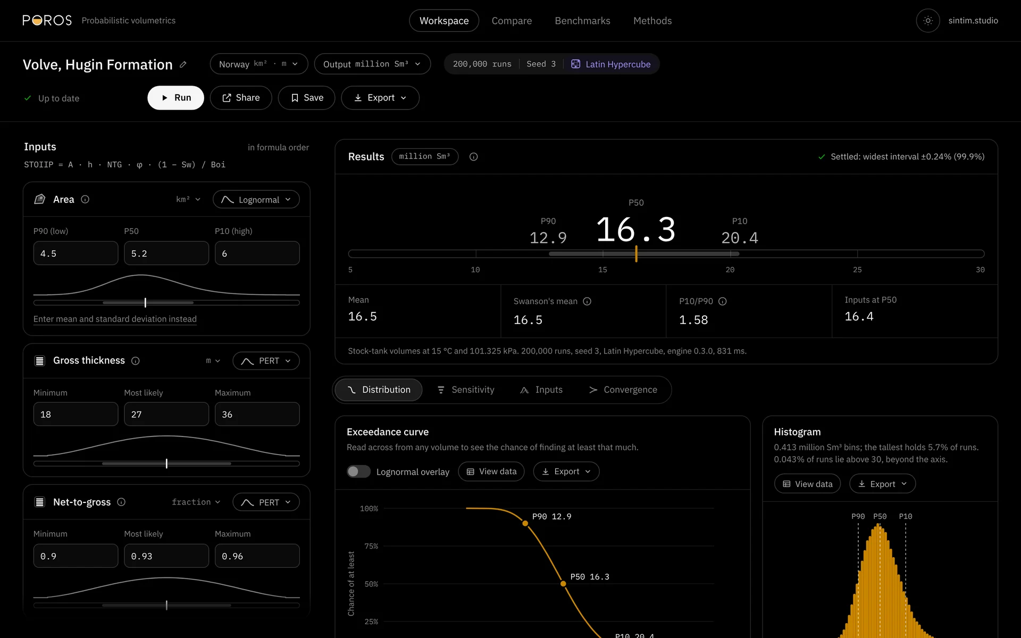Click the Area distribution slider marker
The height and width of the screenshot is (638, 1021).
(x=145, y=303)
